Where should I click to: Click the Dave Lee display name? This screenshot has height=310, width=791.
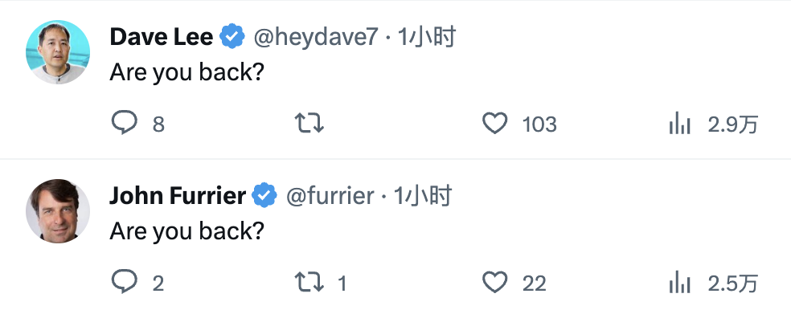pos(162,37)
